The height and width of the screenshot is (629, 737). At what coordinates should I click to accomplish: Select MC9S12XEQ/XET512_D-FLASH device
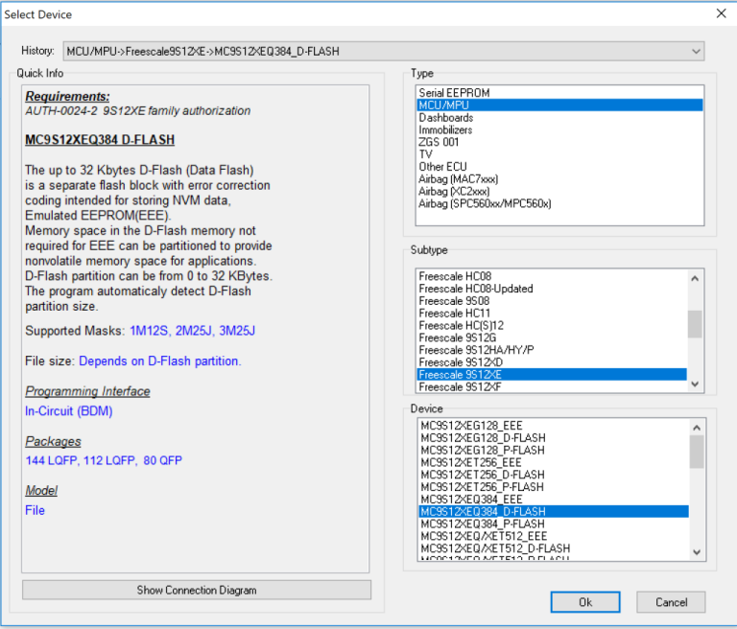pyautogui.click(x=553, y=548)
